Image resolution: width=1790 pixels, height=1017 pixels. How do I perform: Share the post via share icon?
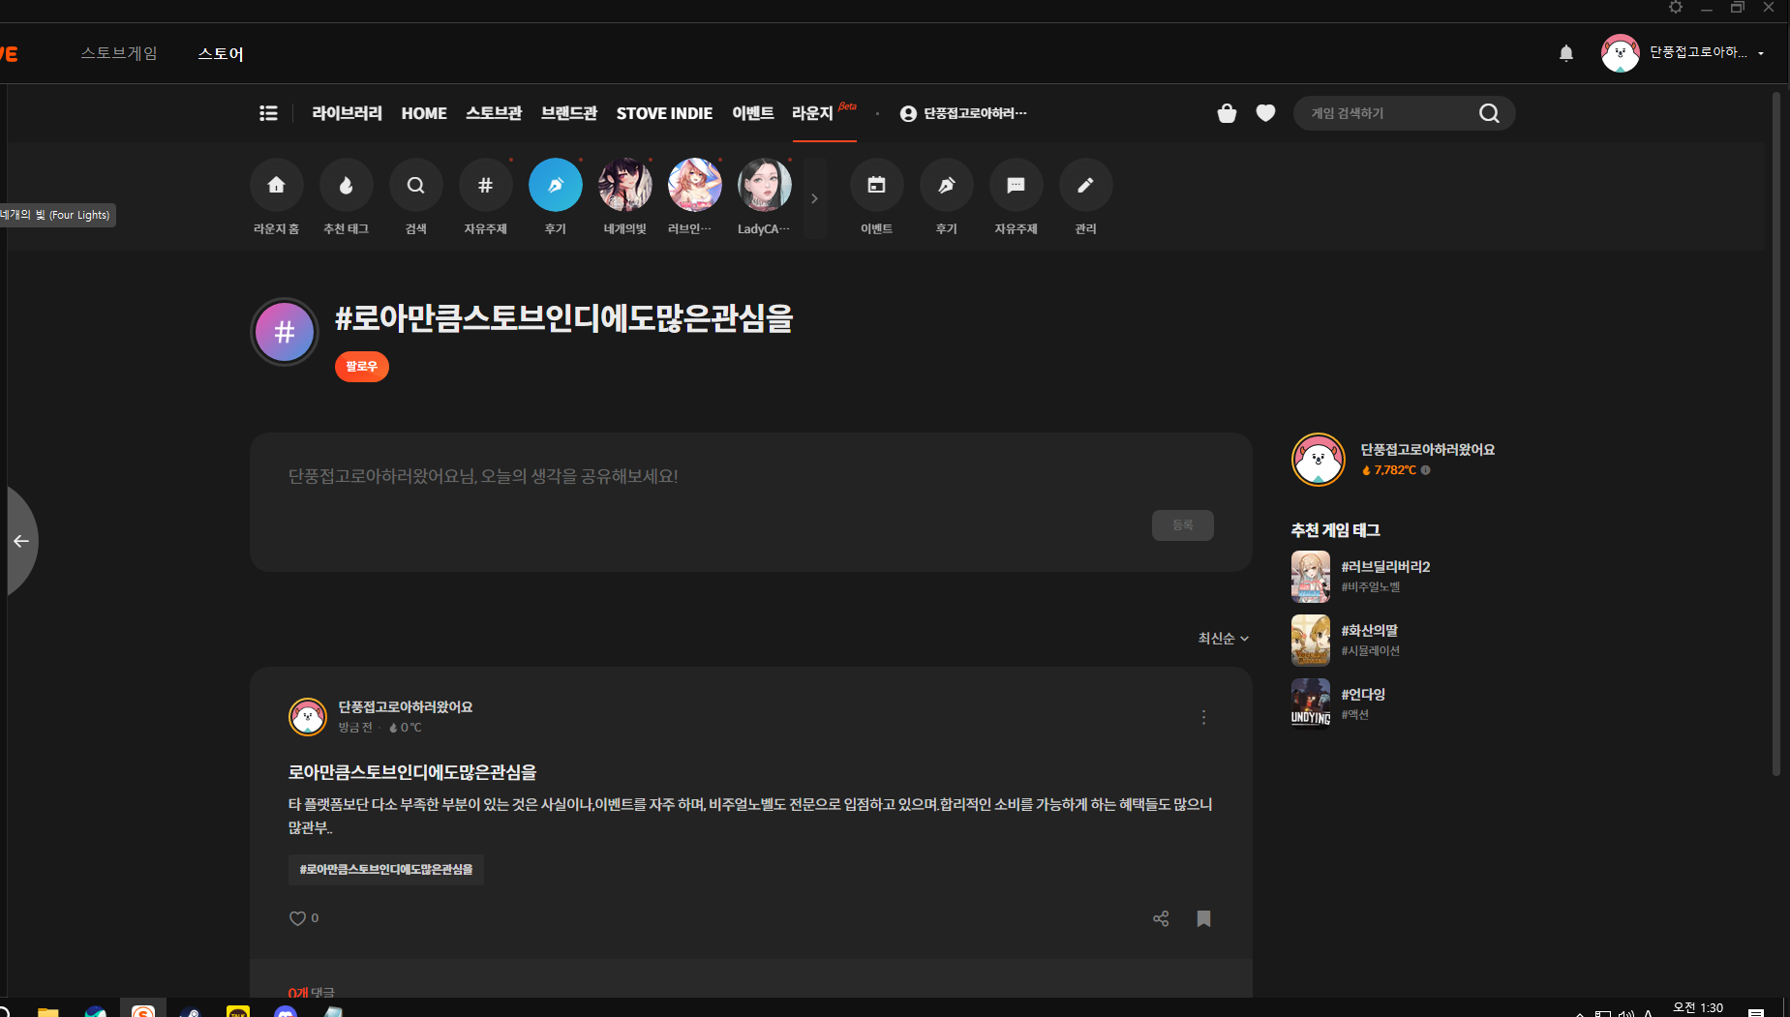click(x=1161, y=918)
